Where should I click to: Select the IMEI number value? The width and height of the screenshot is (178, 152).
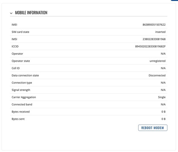tap(154, 25)
